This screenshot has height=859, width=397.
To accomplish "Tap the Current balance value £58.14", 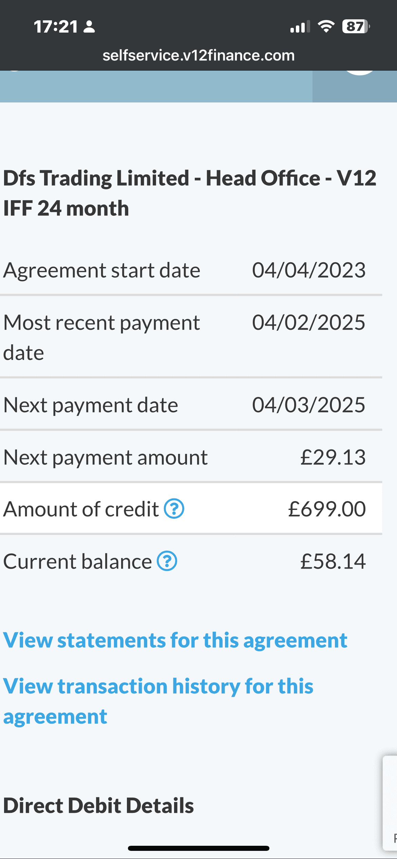I will tap(333, 561).
